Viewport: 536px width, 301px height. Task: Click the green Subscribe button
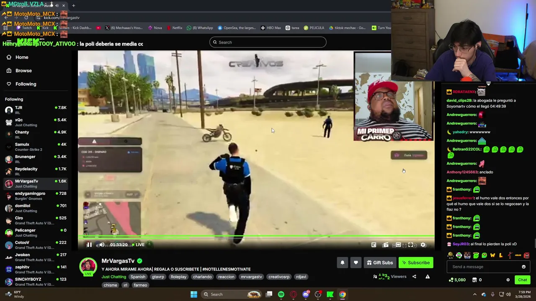[416, 263]
